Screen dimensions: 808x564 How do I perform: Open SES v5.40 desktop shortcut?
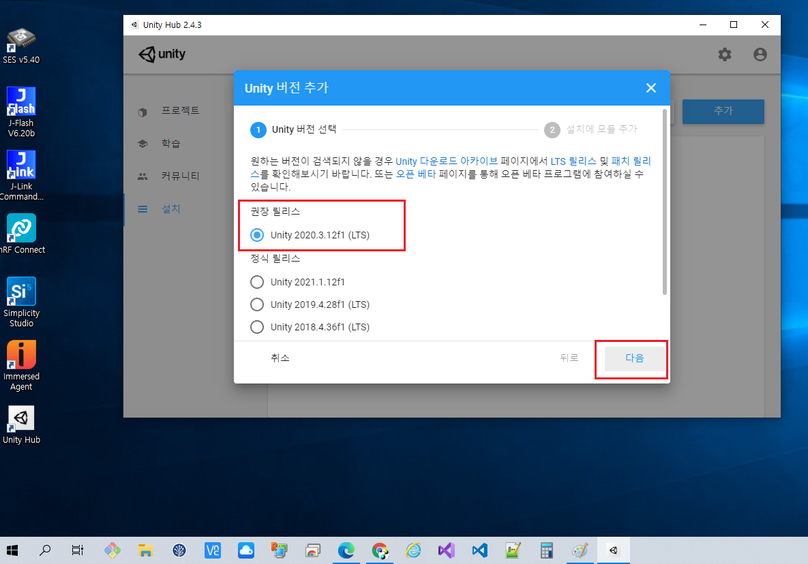click(21, 46)
